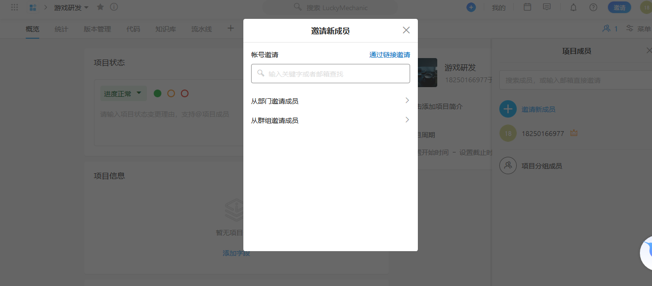Screen dimensions: 652x286
Task: Open the 进度正常 status dropdown
Action: point(123,93)
